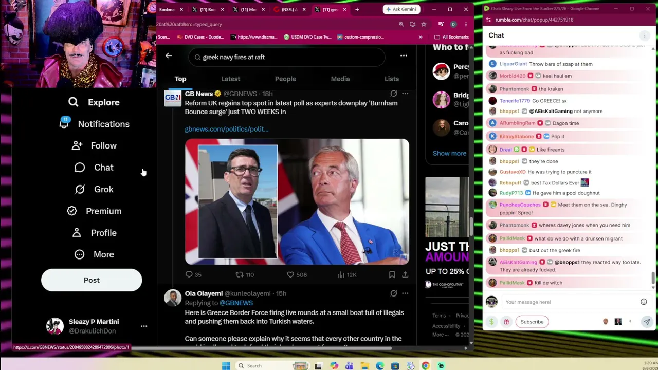
Task: Open the Grok icon in sidebar
Action: pyautogui.click(x=80, y=189)
